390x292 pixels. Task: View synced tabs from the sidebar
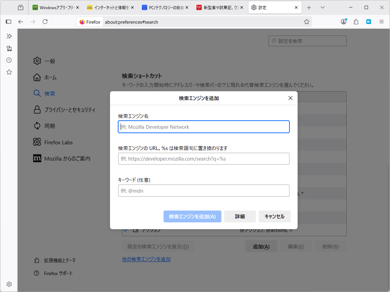[x=9, y=48]
